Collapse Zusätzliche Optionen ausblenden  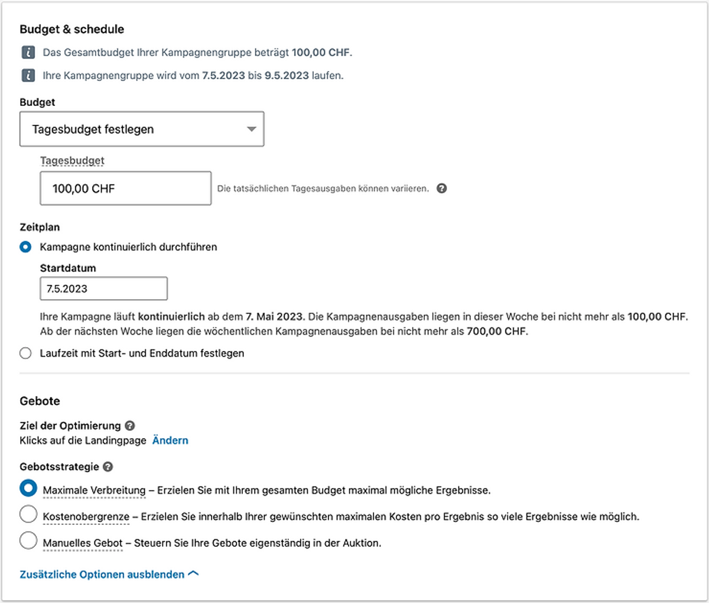coord(102,575)
